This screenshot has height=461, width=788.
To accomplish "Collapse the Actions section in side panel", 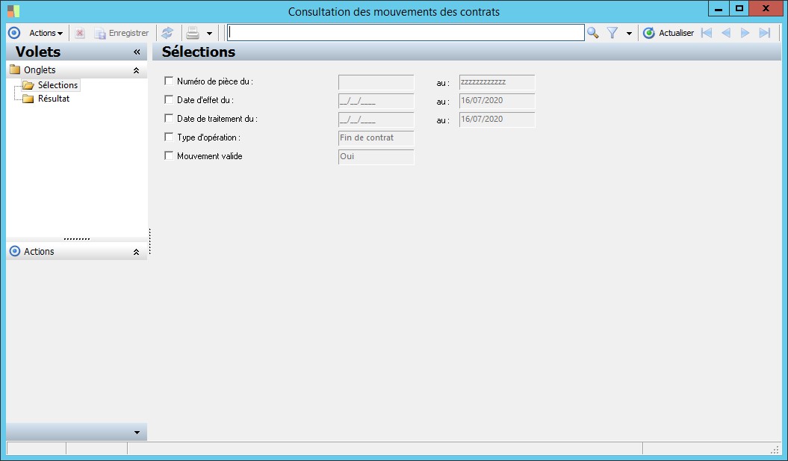I will (136, 252).
